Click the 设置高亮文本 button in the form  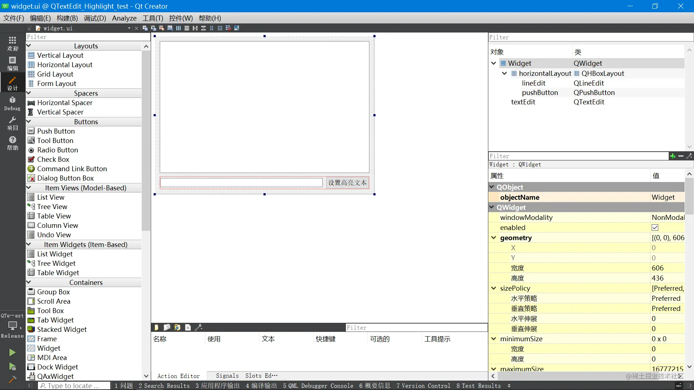click(x=347, y=183)
